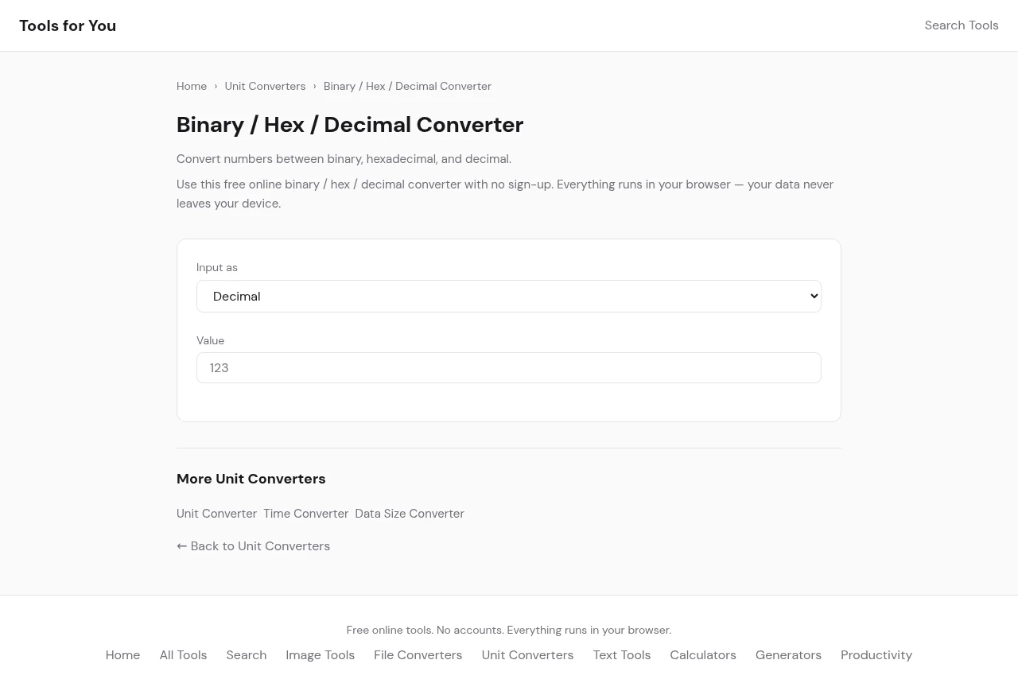Click Home in the footer
The width and height of the screenshot is (1018, 691).
(x=122, y=655)
